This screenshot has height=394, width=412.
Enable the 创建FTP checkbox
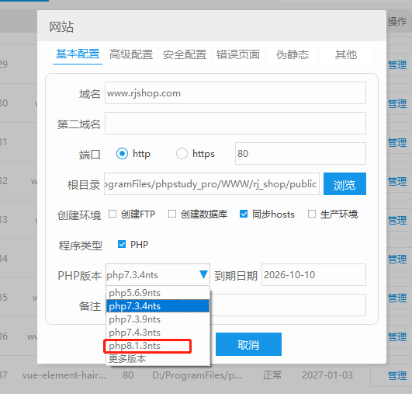(113, 214)
